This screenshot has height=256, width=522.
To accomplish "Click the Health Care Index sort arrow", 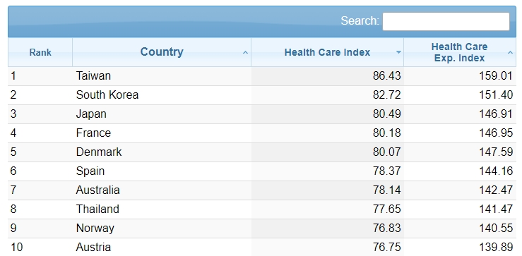I will coord(398,52).
